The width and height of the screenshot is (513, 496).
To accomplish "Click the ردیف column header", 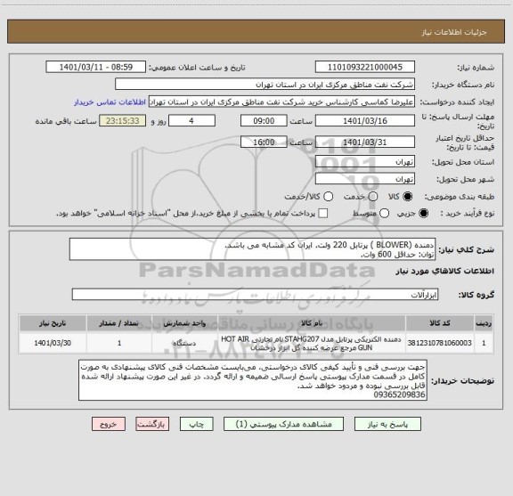I will [x=484, y=323].
